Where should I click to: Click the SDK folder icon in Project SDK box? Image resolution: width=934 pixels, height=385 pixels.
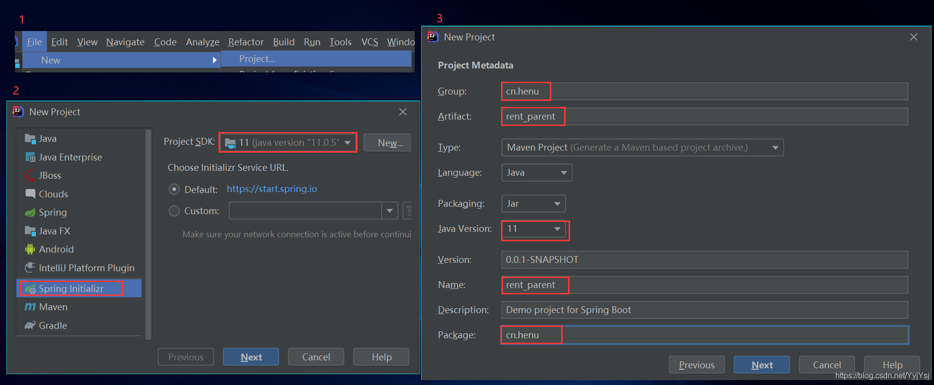pos(230,143)
